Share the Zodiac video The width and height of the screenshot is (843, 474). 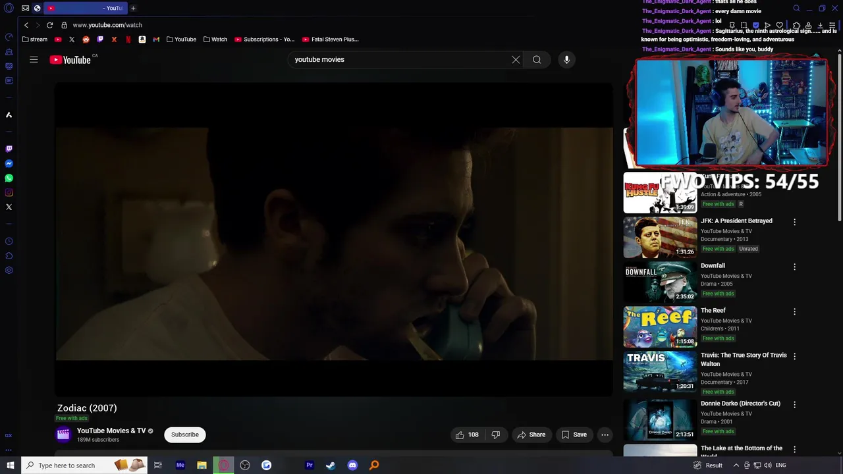point(531,434)
